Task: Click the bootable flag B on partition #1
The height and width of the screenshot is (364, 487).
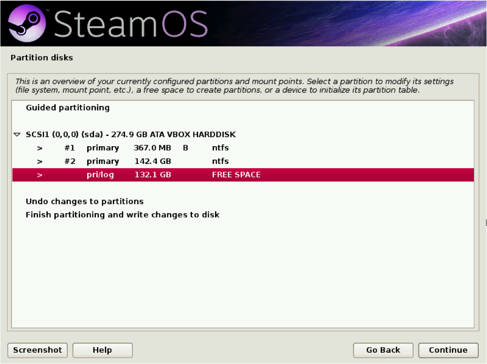Action: (x=185, y=148)
